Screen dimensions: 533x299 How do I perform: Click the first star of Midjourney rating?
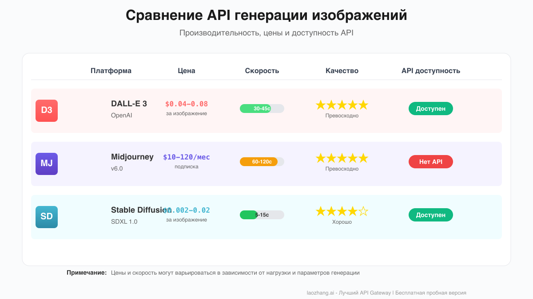tap(320, 158)
